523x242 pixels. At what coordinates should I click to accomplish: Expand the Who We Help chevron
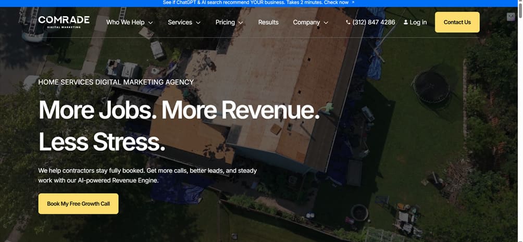[151, 23]
